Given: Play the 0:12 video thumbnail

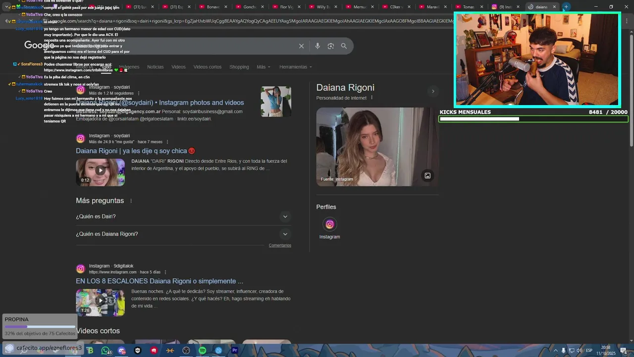Looking at the screenshot, I should pyautogui.click(x=100, y=172).
